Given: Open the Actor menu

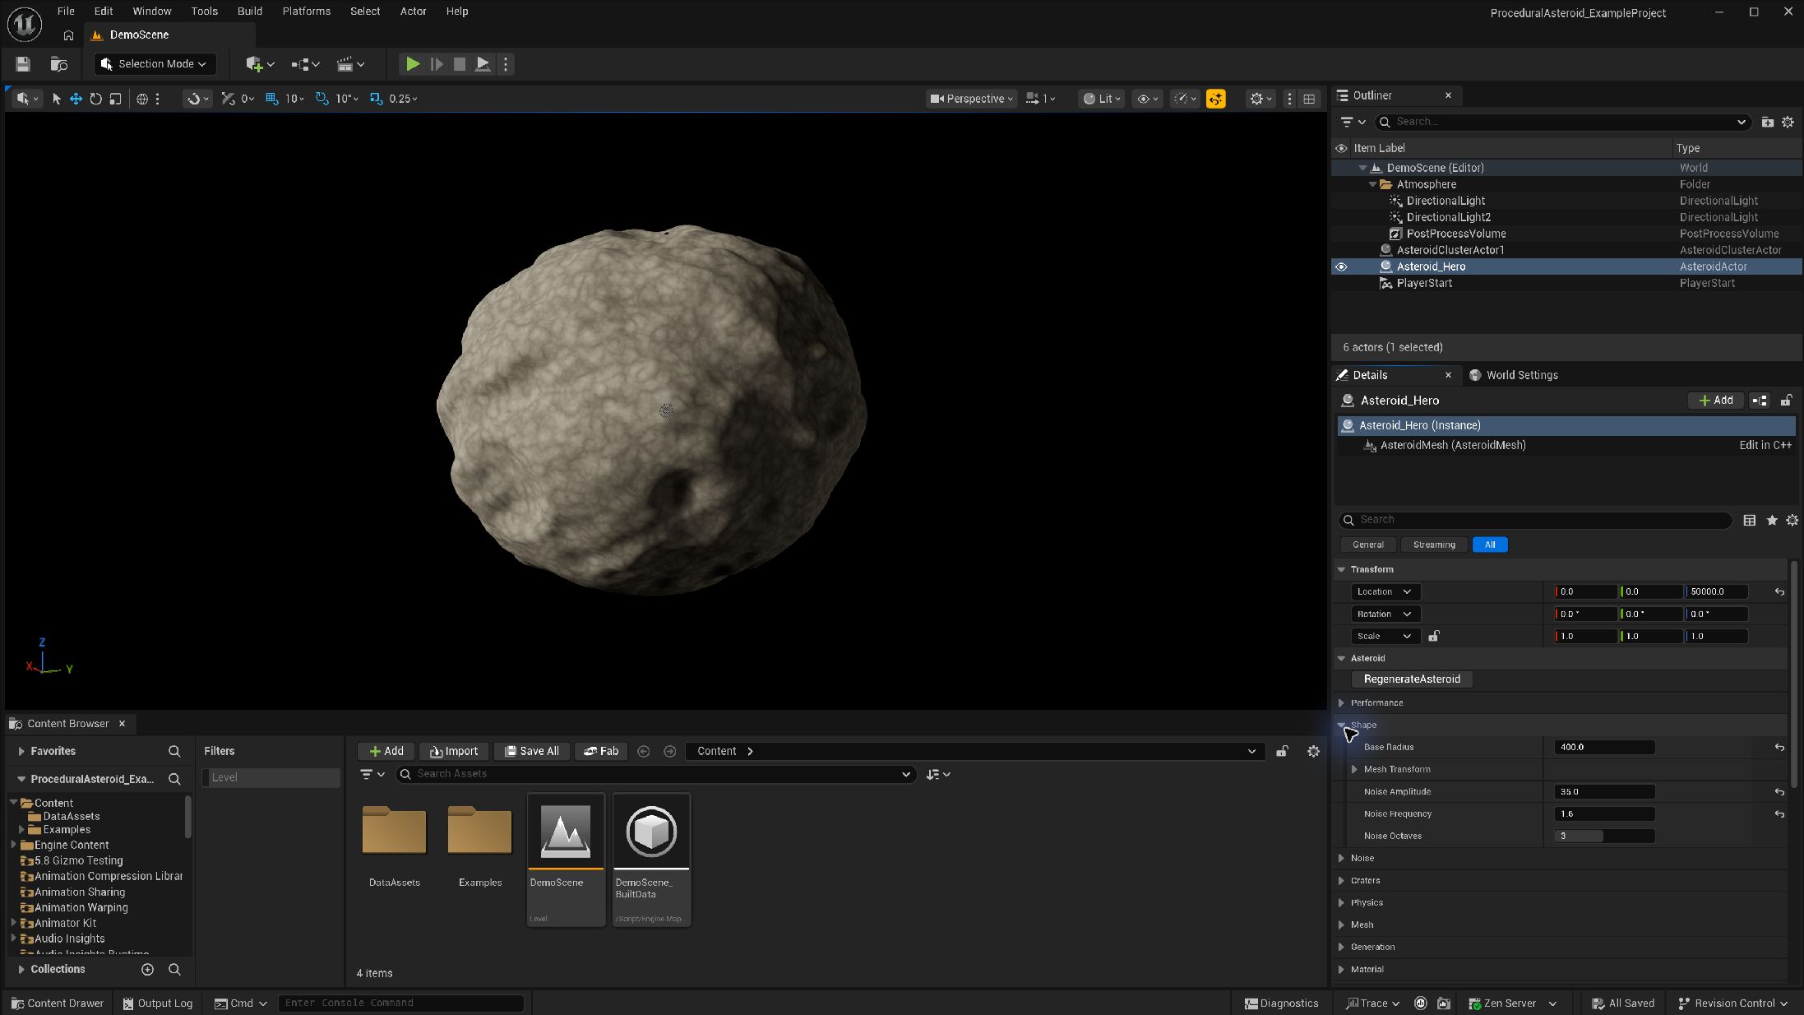Looking at the screenshot, I should tap(413, 11).
